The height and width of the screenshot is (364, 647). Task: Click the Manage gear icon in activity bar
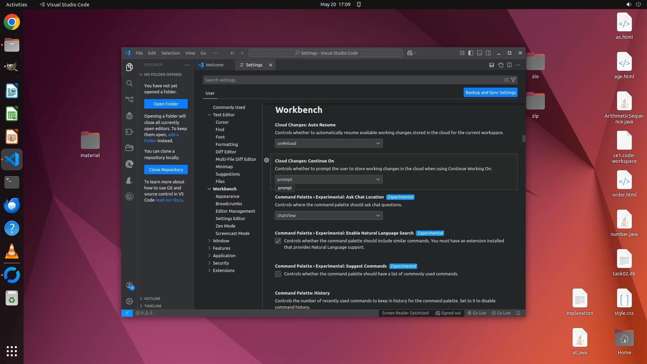(129, 301)
